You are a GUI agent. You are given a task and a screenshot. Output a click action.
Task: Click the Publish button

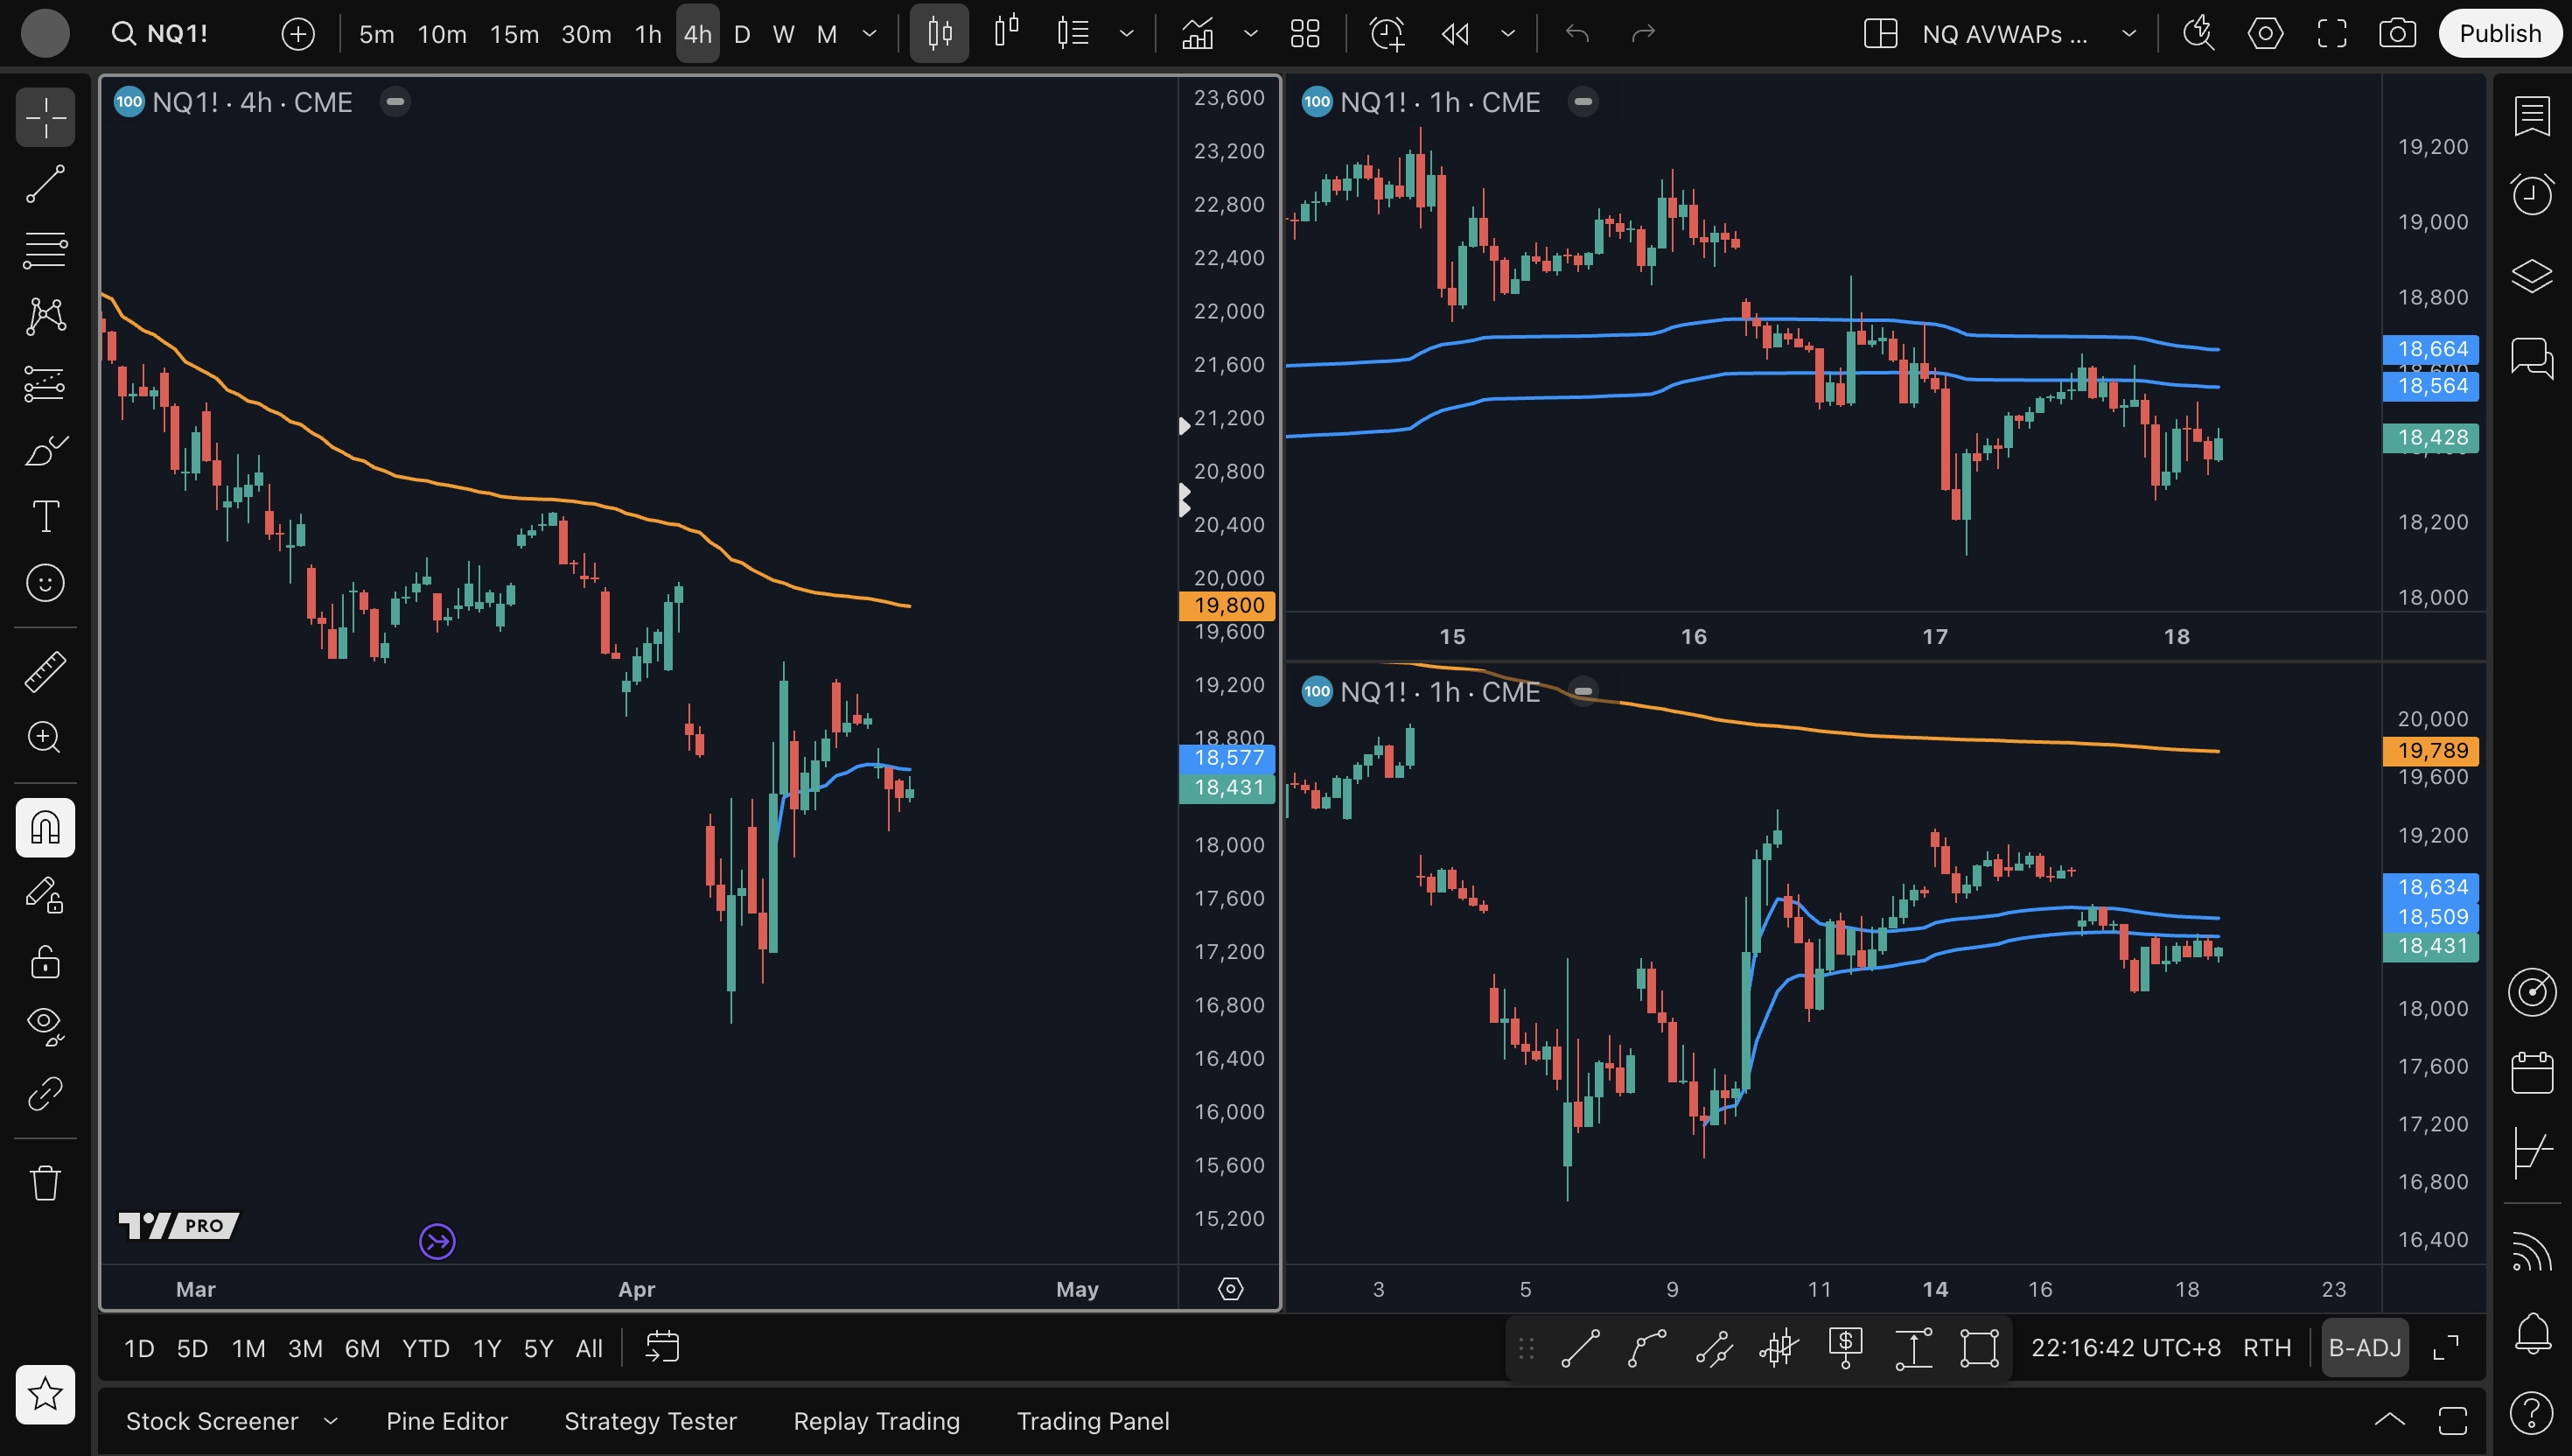(2499, 34)
